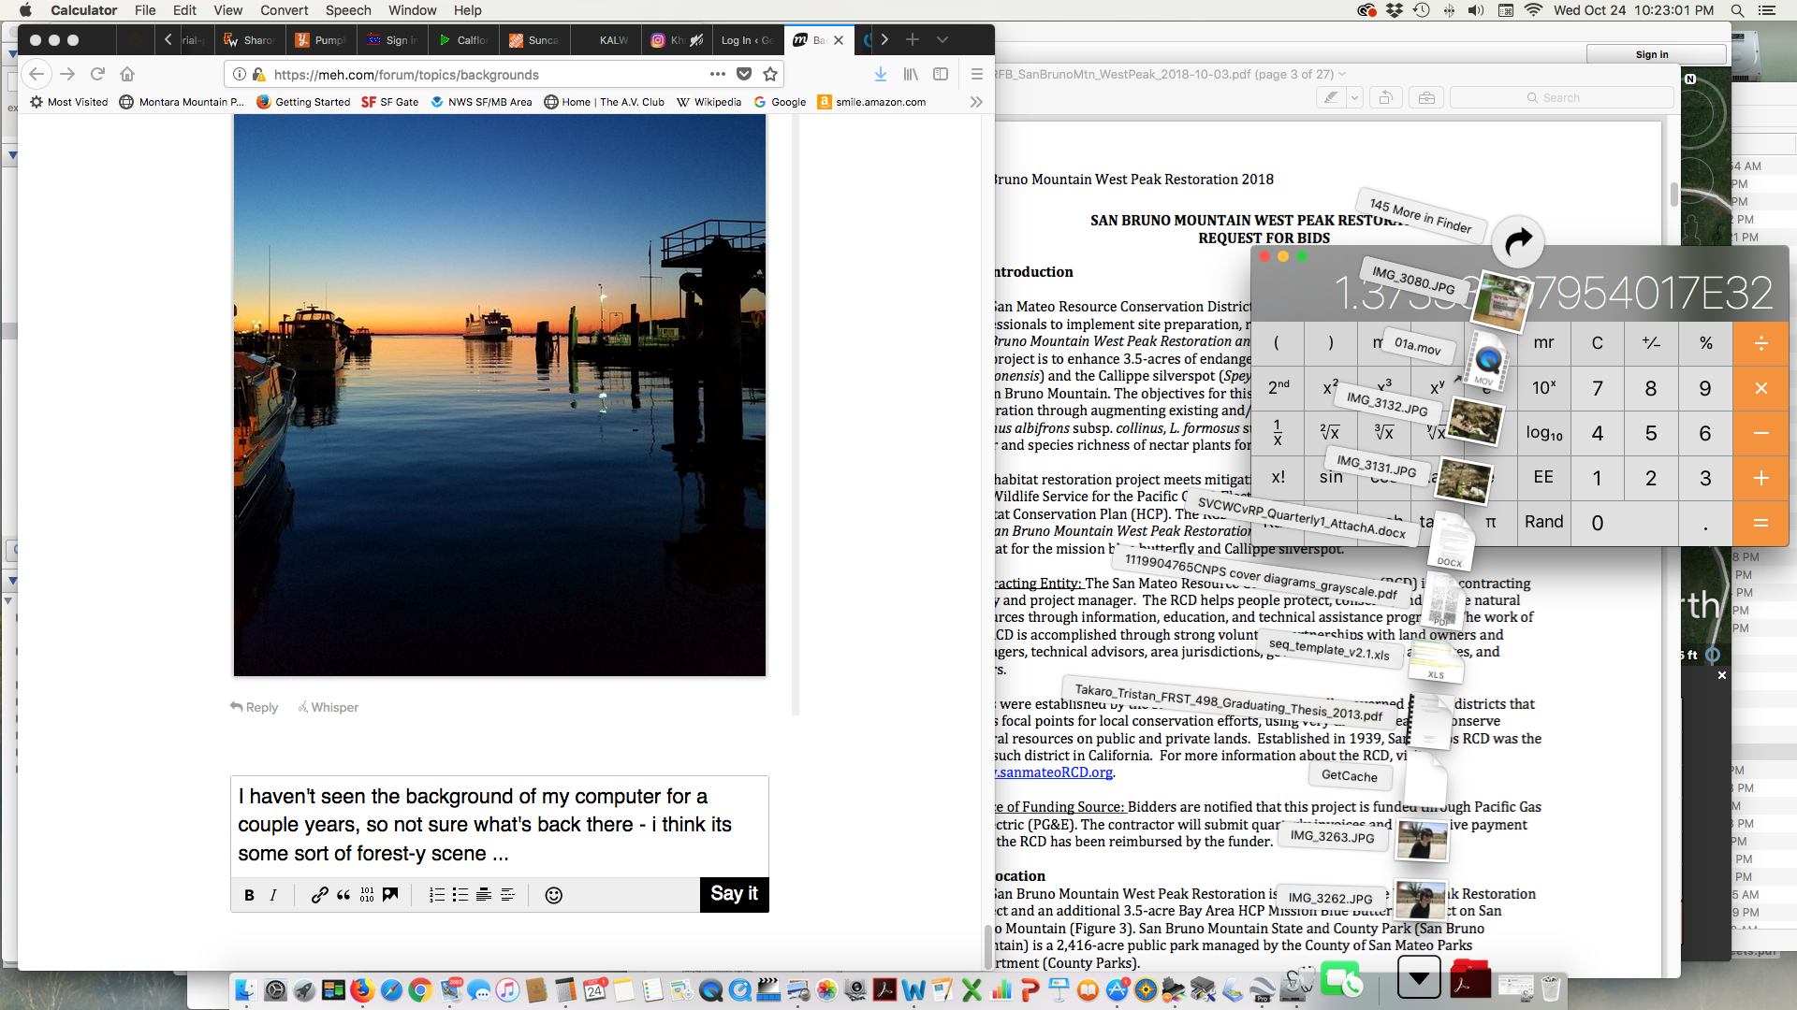Image resolution: width=1797 pixels, height=1010 pixels.
Task: Switch to the KALW browser tab
Action: tap(613, 40)
